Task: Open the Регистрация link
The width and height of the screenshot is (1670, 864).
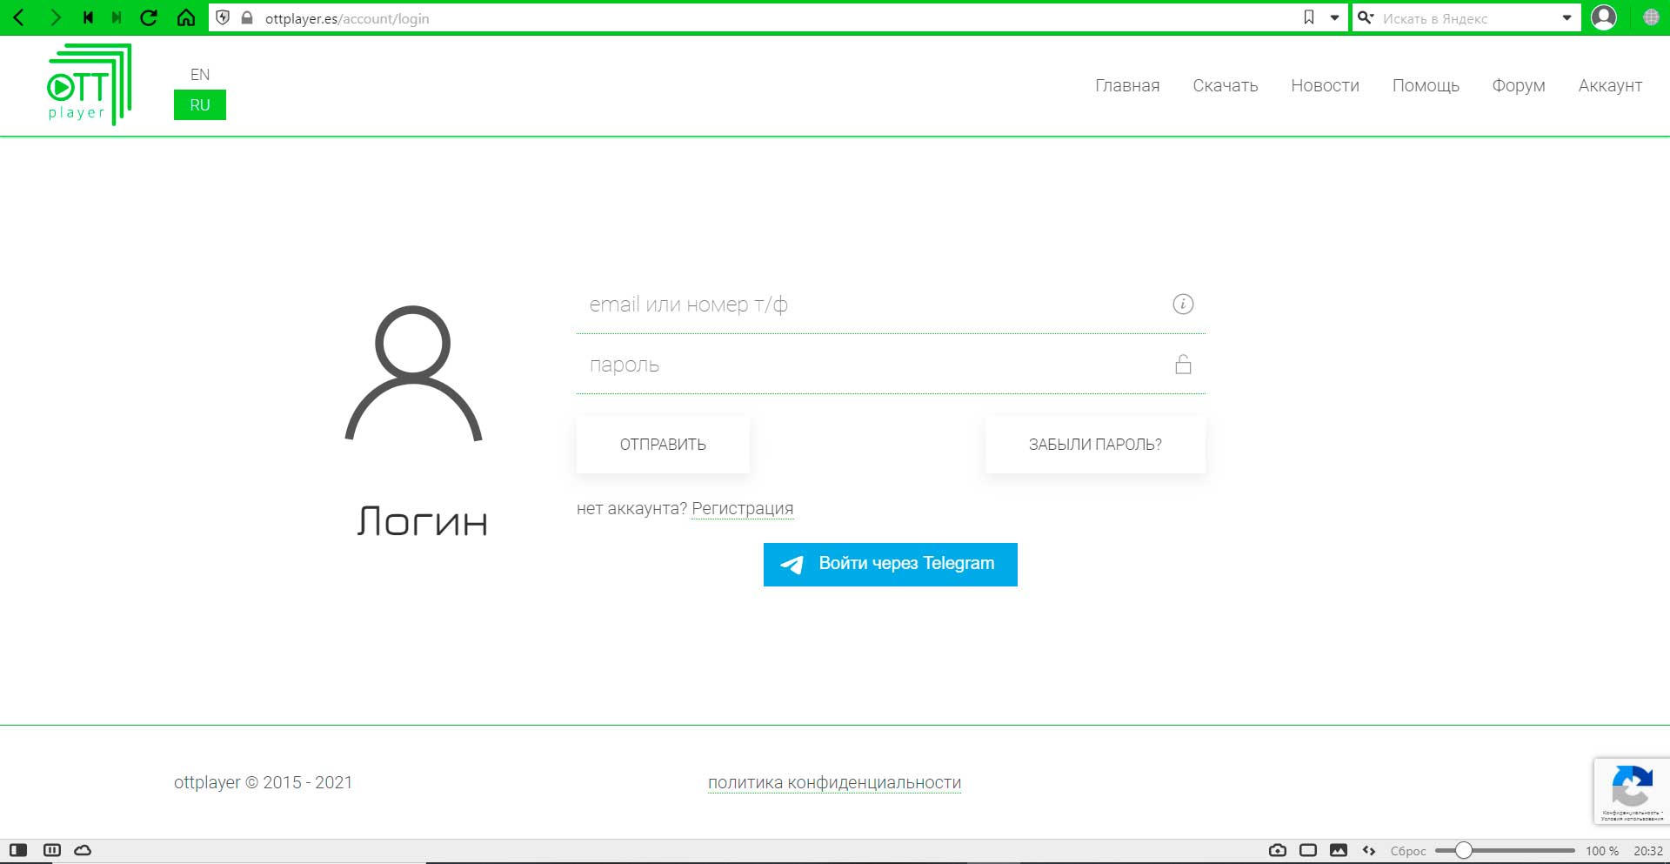Action: point(742,508)
